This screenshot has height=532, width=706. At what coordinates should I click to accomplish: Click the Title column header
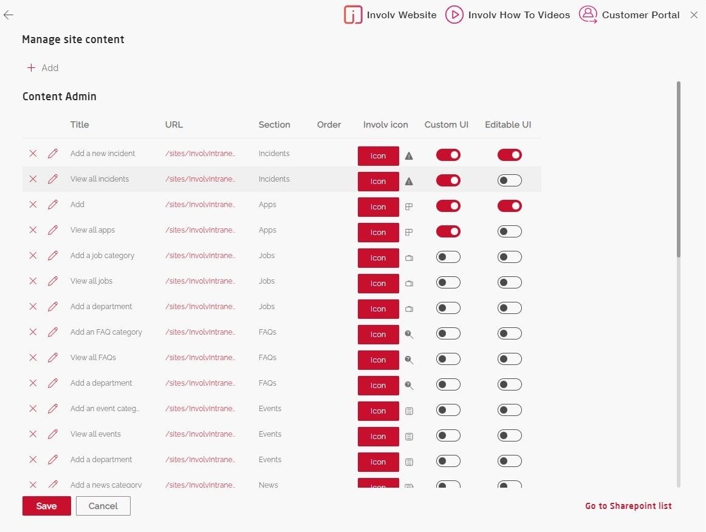tap(80, 124)
